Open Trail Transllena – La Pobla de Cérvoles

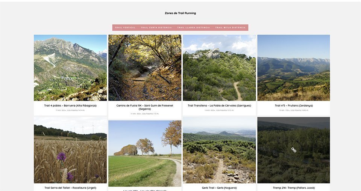pos(219,106)
